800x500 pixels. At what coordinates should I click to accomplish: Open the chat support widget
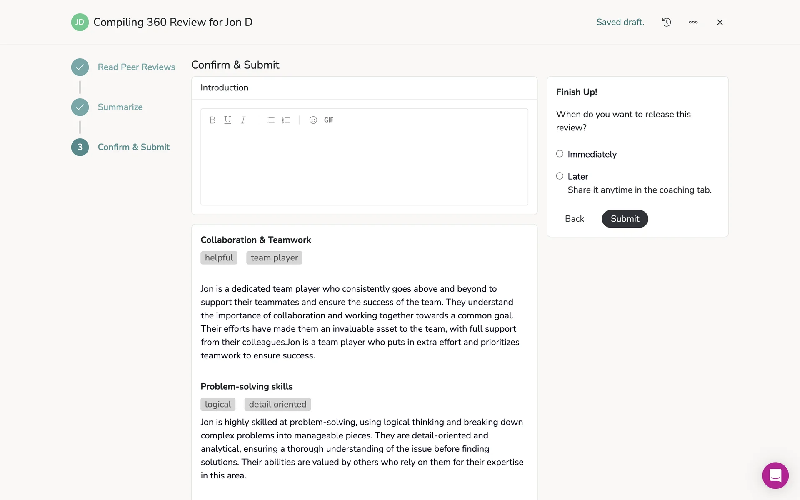pos(775,475)
